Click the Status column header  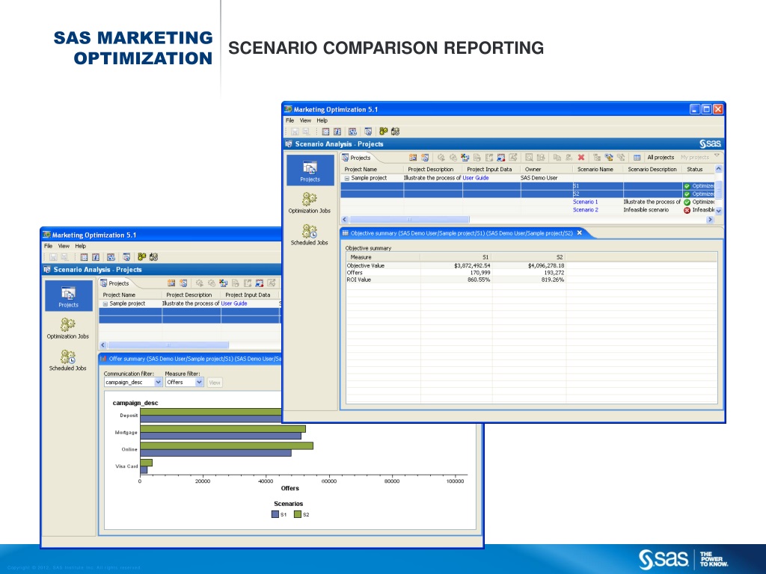coord(699,170)
